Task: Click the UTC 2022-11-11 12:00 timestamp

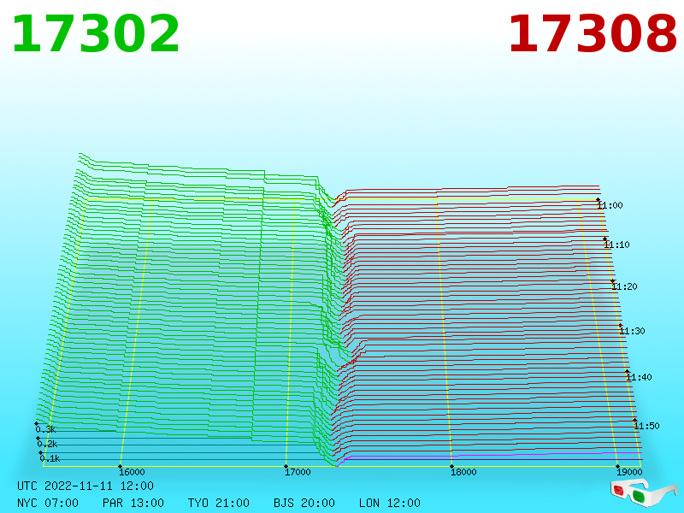Action: click(x=85, y=486)
